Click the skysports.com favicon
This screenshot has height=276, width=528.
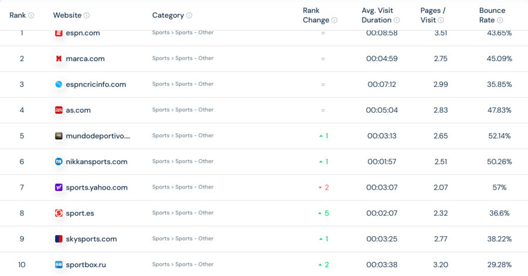[59, 239]
